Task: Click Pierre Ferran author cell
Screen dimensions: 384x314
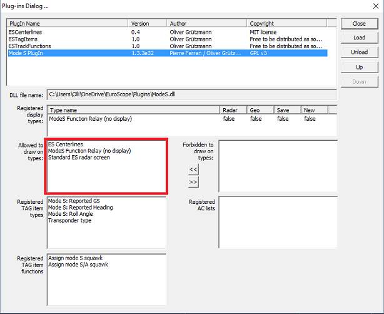Action: pyautogui.click(x=205, y=53)
